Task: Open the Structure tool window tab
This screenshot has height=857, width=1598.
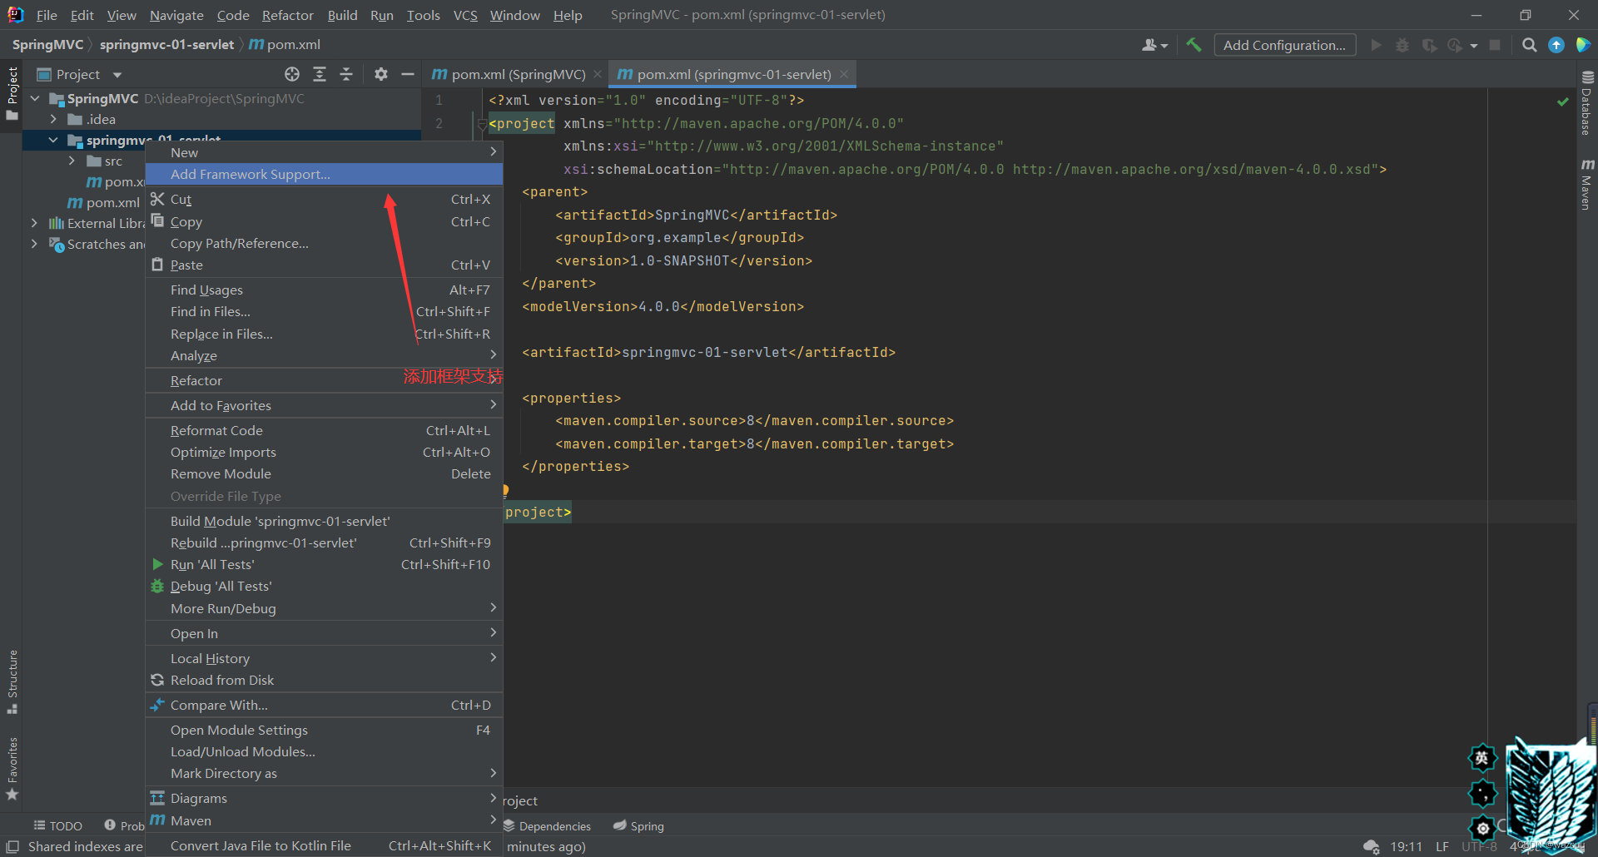Action: (12, 681)
